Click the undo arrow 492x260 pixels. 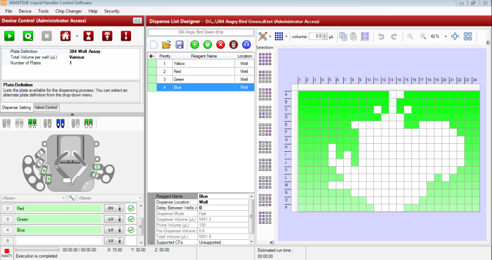(381, 36)
